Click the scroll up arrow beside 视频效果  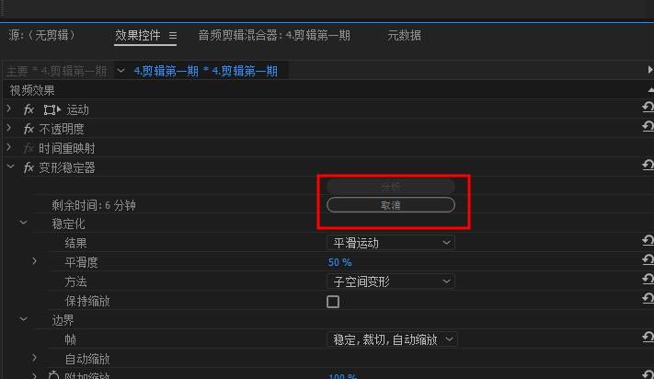pyautogui.click(x=650, y=90)
